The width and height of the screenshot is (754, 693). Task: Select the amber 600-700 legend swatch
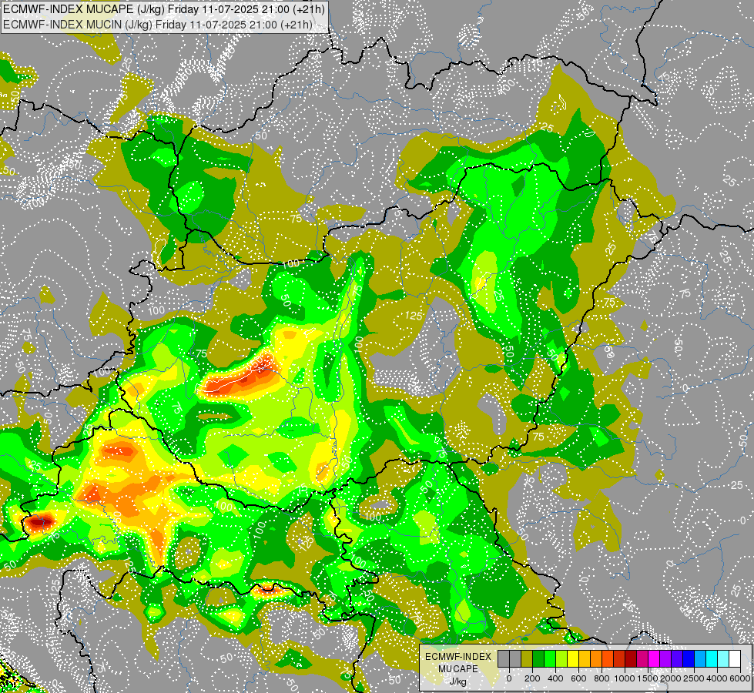pos(585,658)
